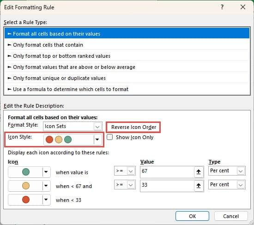254x225 pixels.
Task: Click the green circle in the Icon Style preview
Action: click(x=68, y=140)
